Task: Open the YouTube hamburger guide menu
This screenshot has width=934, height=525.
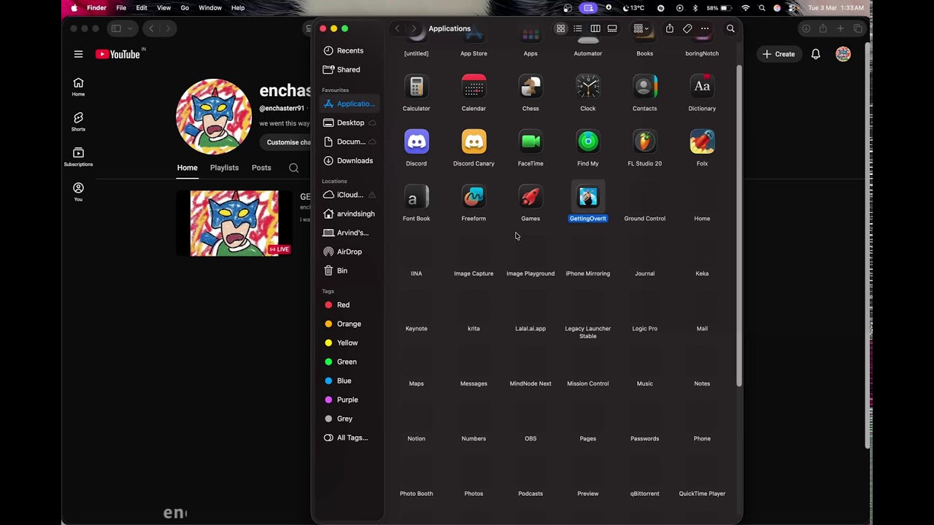Action: click(x=78, y=54)
